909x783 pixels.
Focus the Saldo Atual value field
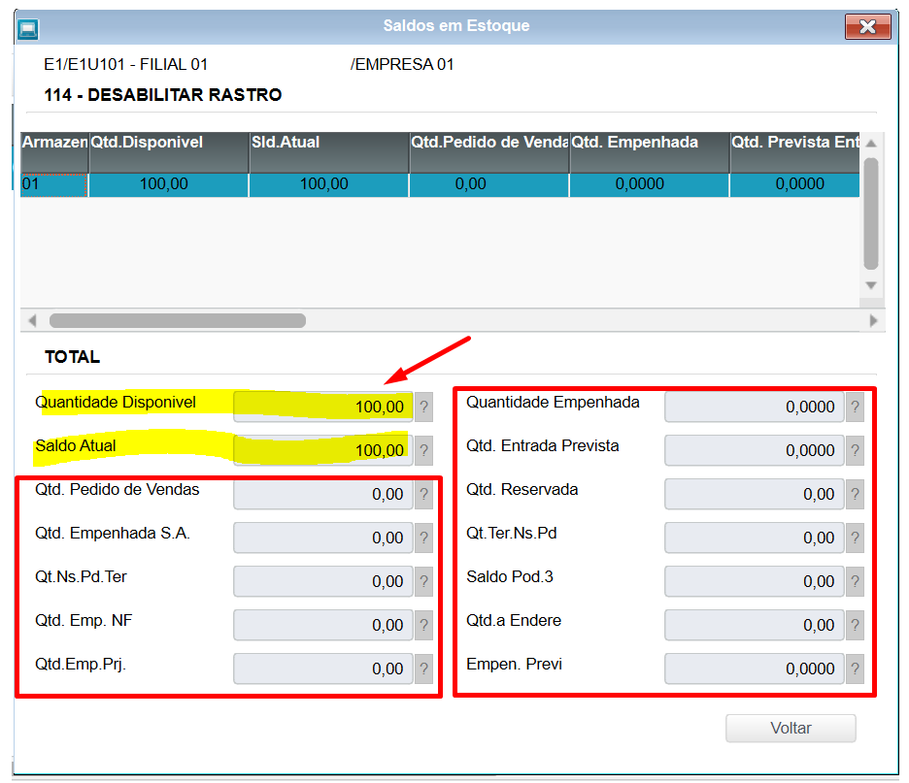[322, 450]
